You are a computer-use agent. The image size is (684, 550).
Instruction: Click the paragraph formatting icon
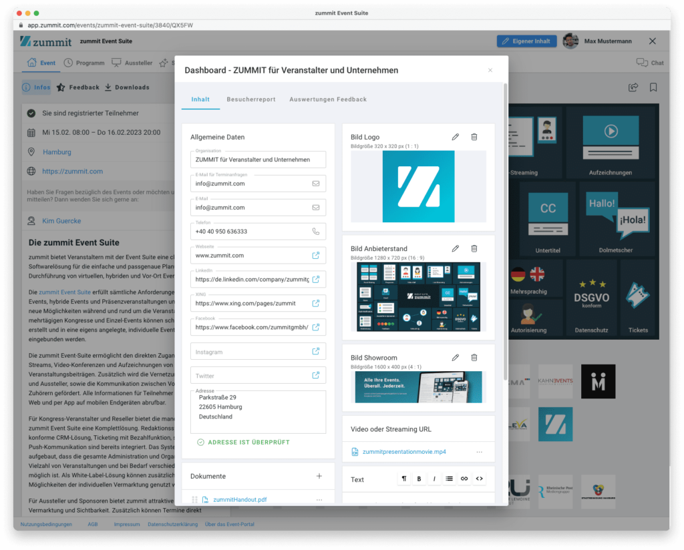pos(404,479)
